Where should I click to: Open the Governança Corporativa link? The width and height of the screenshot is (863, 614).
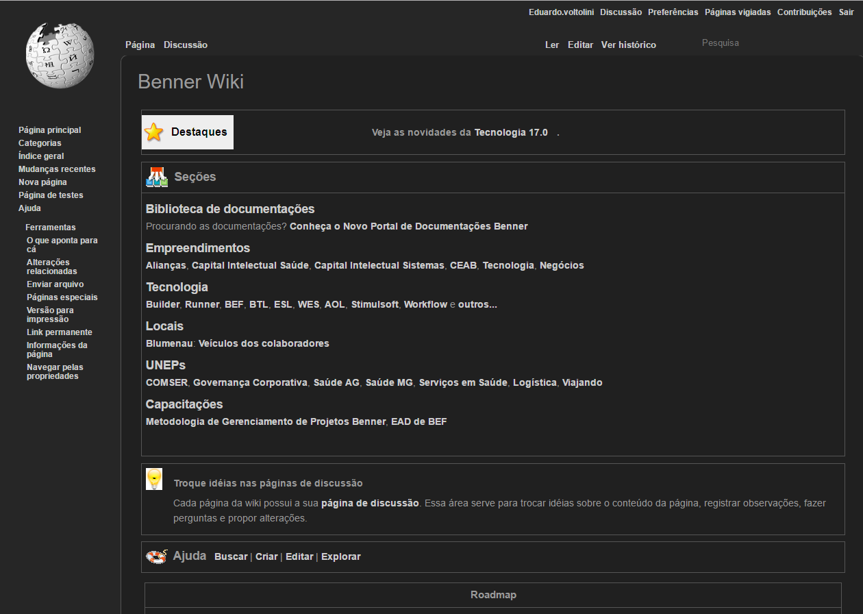pyautogui.click(x=250, y=382)
